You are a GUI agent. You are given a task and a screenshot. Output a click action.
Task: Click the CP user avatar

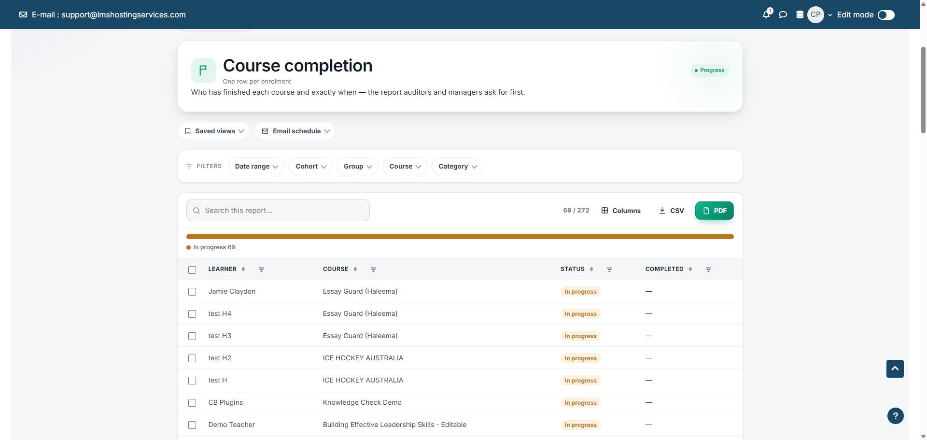click(815, 14)
